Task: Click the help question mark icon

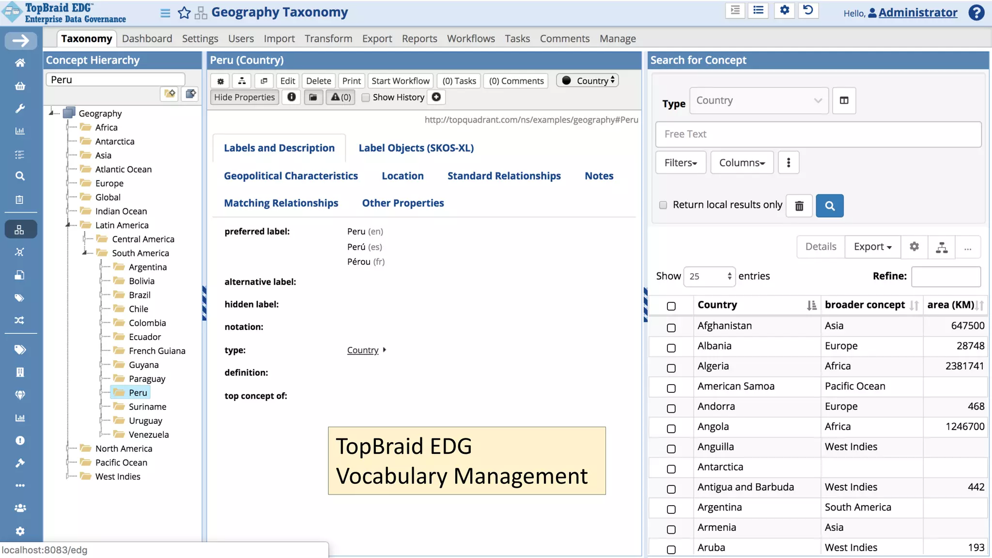Action: point(976,13)
